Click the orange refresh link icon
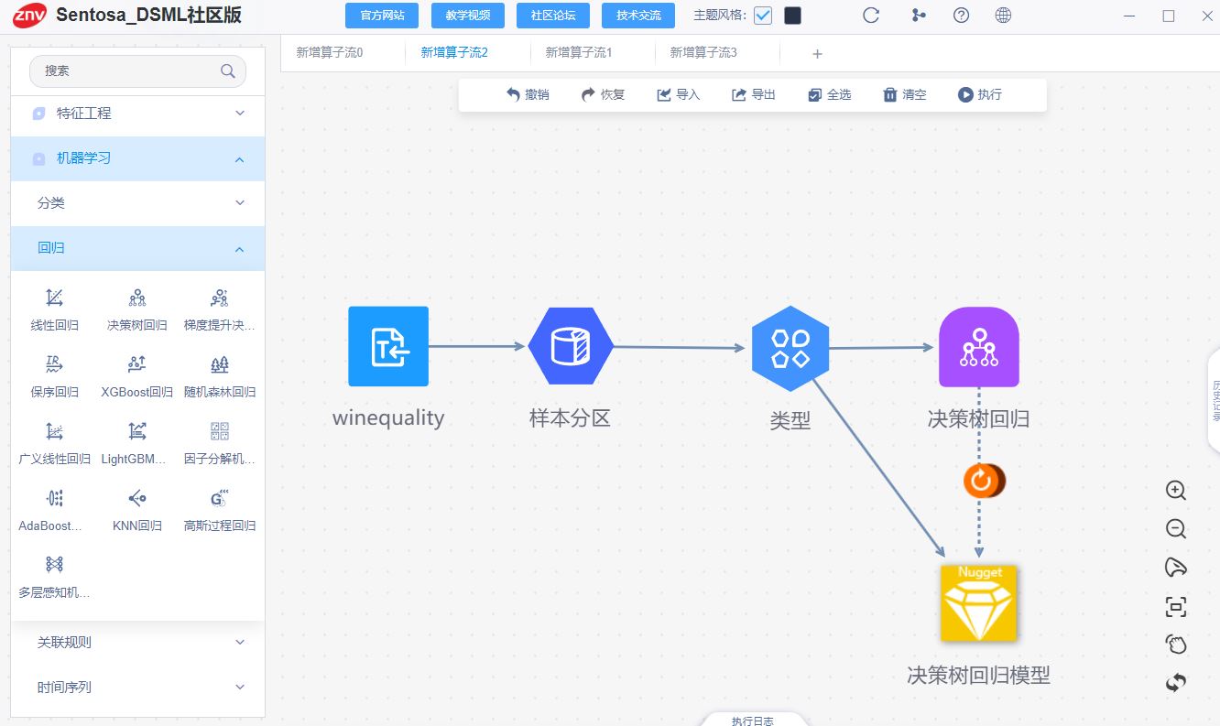1220x726 pixels. [982, 480]
